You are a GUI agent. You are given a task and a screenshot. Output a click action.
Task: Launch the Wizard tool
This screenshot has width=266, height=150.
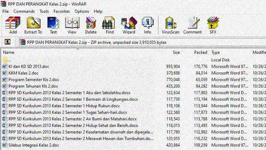[129, 23]
